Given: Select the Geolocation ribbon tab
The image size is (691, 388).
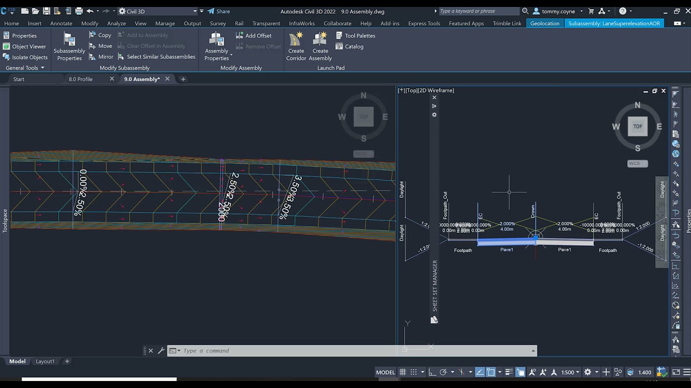Looking at the screenshot, I should click(x=545, y=23).
